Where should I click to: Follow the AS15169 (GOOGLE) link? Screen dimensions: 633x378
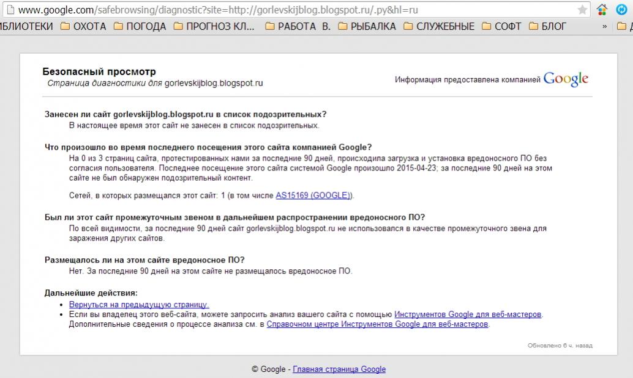point(313,196)
